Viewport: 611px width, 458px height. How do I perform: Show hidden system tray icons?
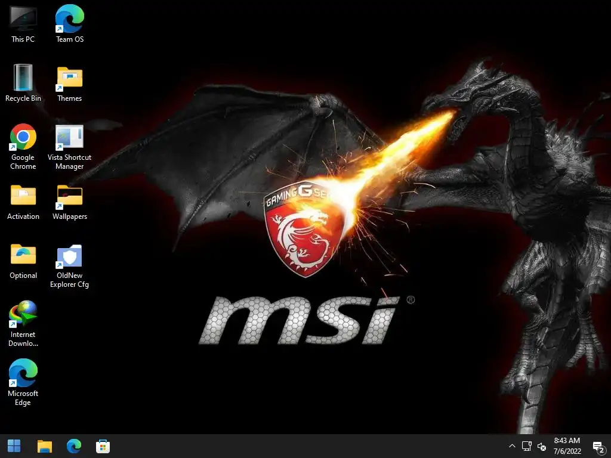[x=512, y=446]
